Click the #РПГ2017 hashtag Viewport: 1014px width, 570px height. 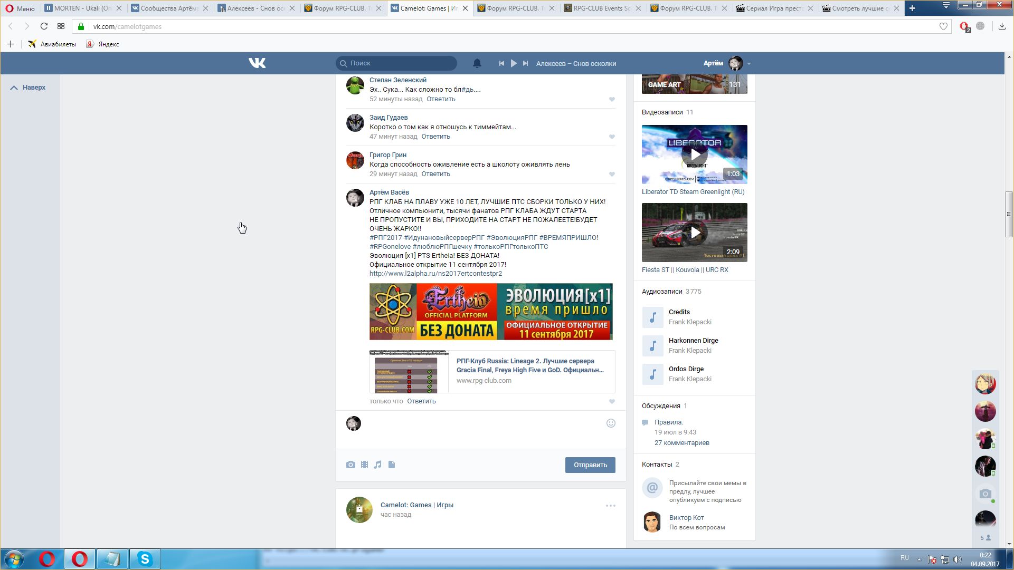point(386,238)
